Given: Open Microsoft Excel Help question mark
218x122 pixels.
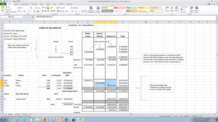Looking at the screenshot, I should click(x=209, y=4).
